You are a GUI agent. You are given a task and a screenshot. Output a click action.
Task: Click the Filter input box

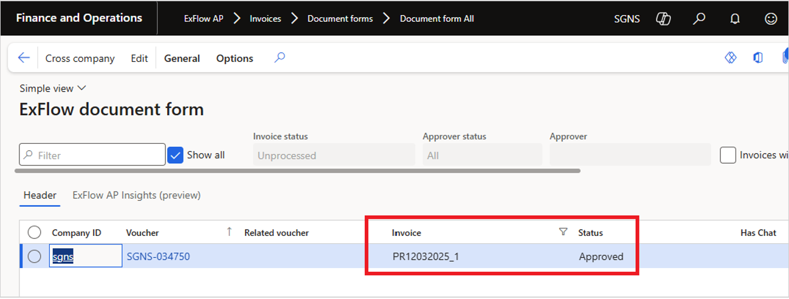[92, 155]
